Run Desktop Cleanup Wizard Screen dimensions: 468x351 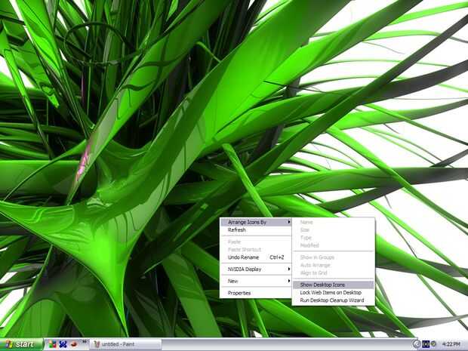click(333, 300)
